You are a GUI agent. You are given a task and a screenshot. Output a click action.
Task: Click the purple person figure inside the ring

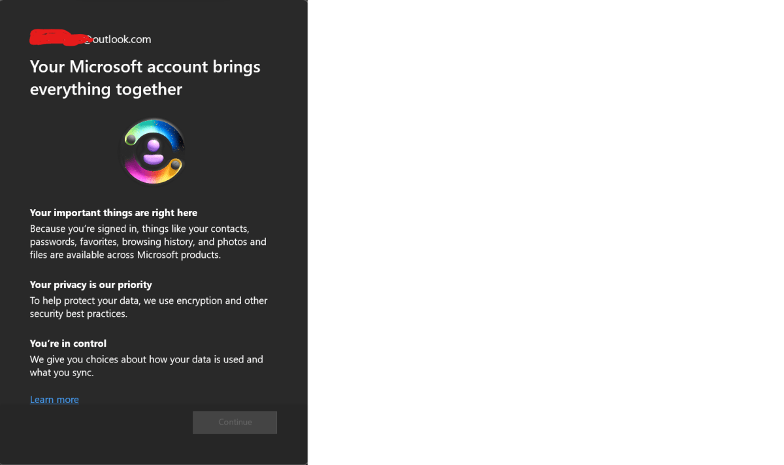pos(154,152)
